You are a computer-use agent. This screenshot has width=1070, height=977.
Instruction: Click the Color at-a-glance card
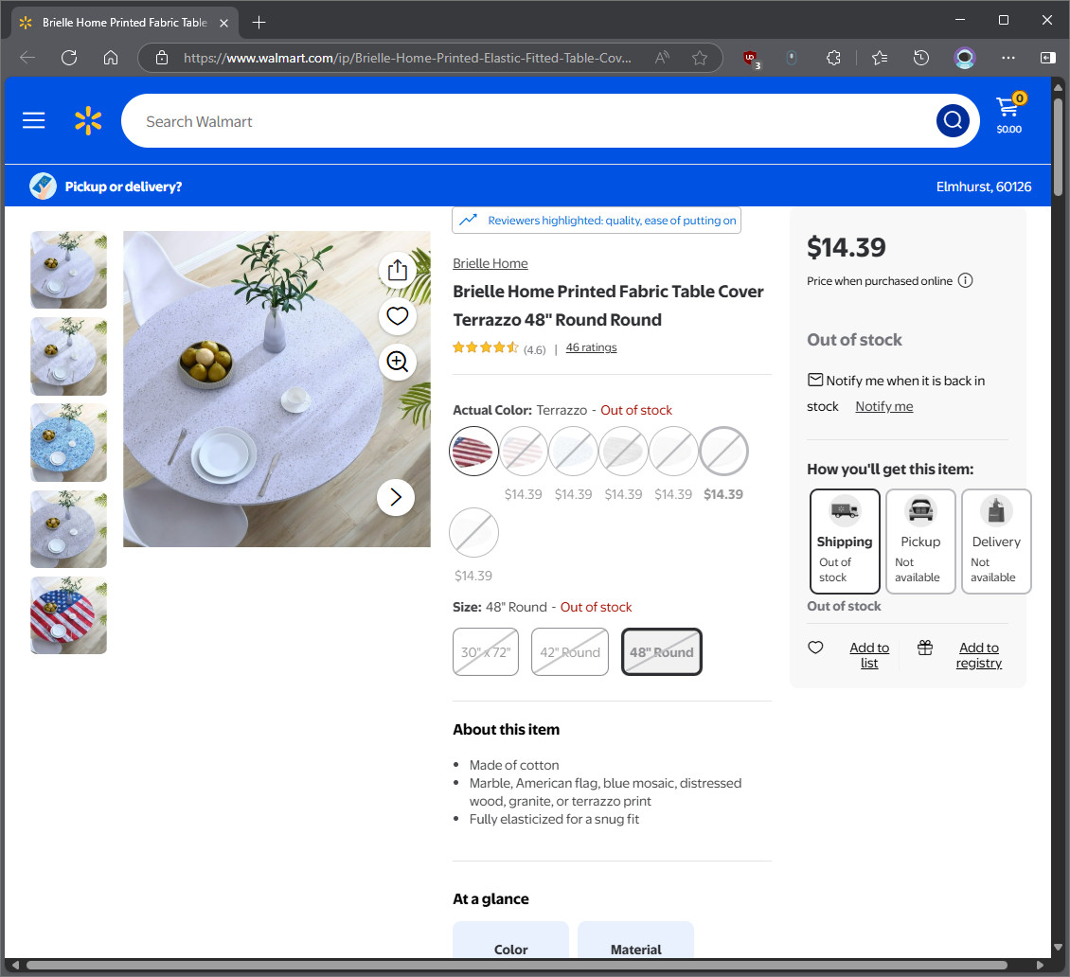pyautogui.click(x=510, y=941)
